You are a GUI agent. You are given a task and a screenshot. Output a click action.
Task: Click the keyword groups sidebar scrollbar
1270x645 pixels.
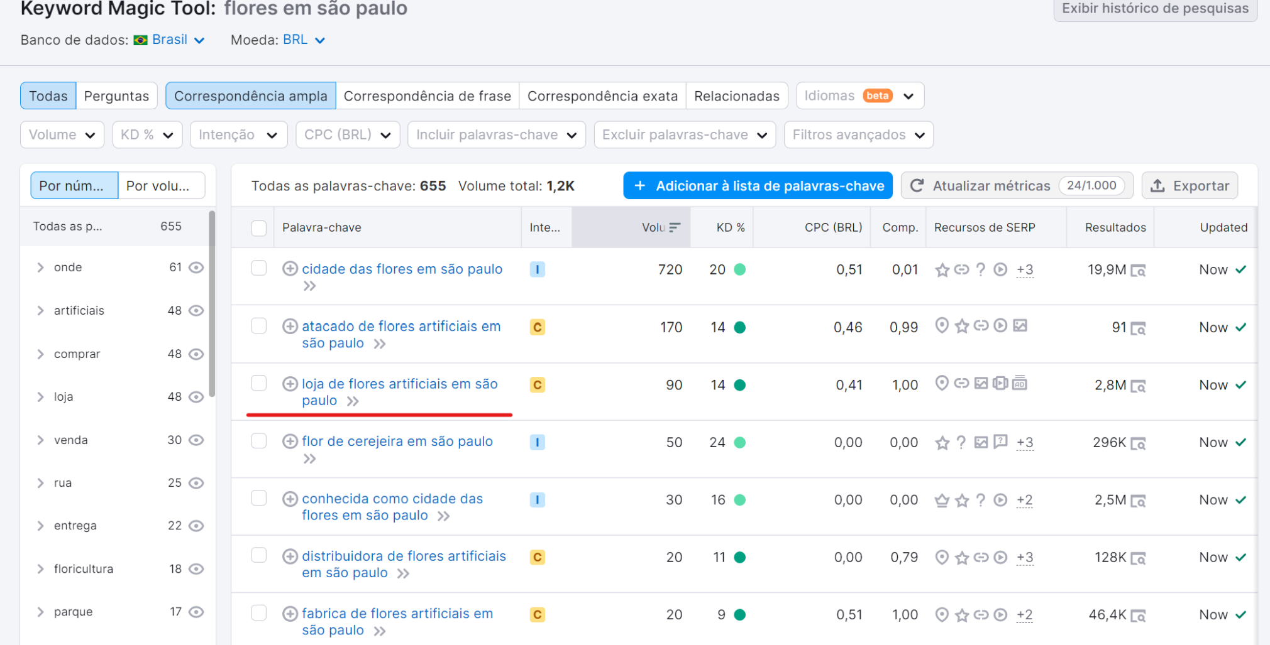(x=212, y=304)
